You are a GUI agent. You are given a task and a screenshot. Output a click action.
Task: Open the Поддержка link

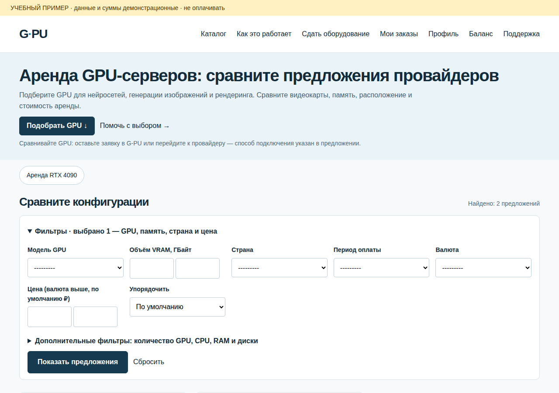[x=521, y=34]
